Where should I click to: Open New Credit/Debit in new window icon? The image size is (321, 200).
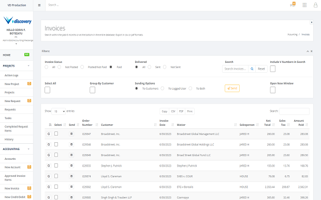[30, 197]
